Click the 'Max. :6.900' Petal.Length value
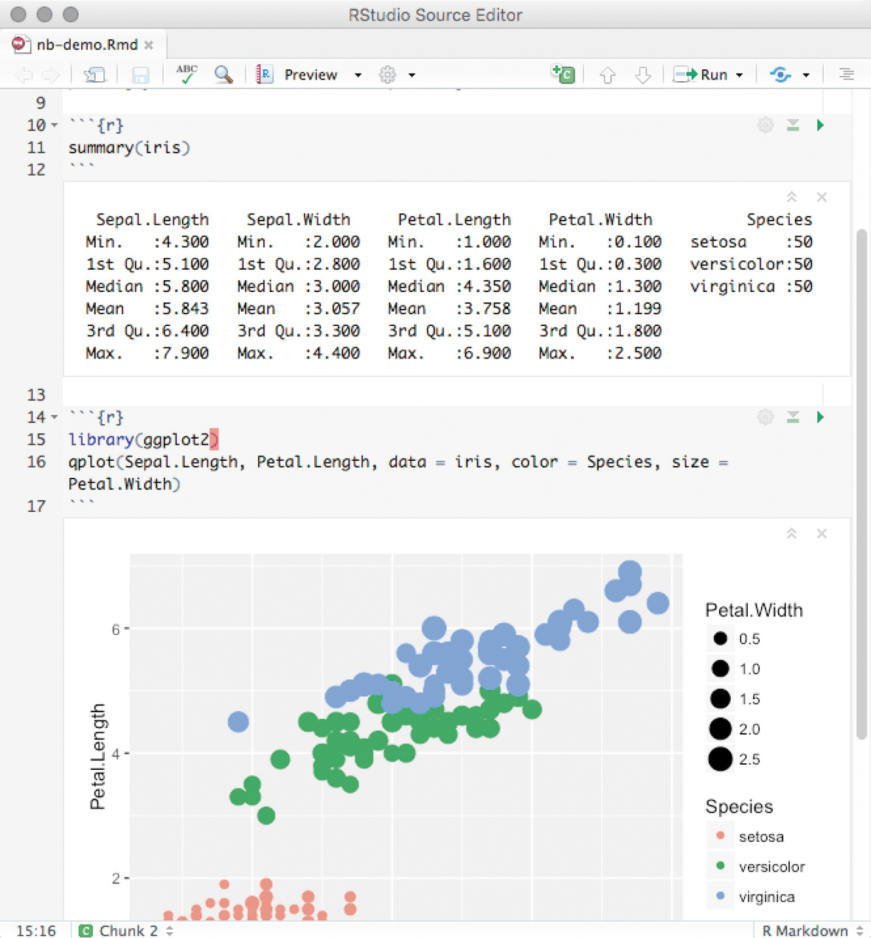The width and height of the screenshot is (871, 938). [449, 353]
